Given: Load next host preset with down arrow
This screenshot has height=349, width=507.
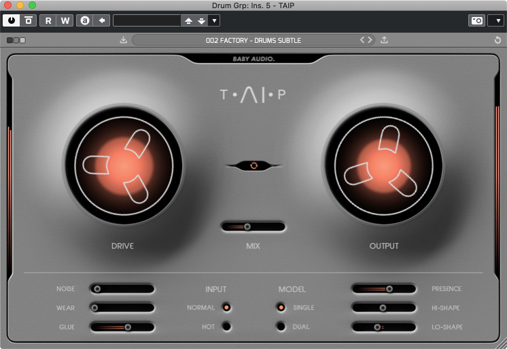Looking at the screenshot, I should click(201, 20).
